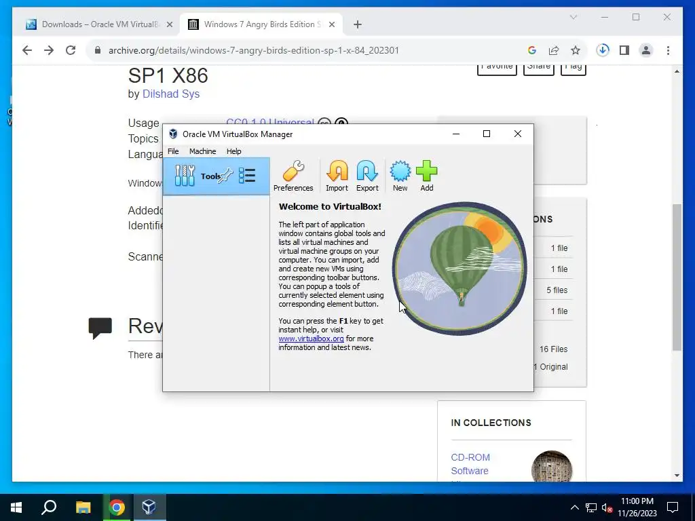Click the page vertical scrollbar thumb
The image size is (695, 521).
(x=677, y=277)
